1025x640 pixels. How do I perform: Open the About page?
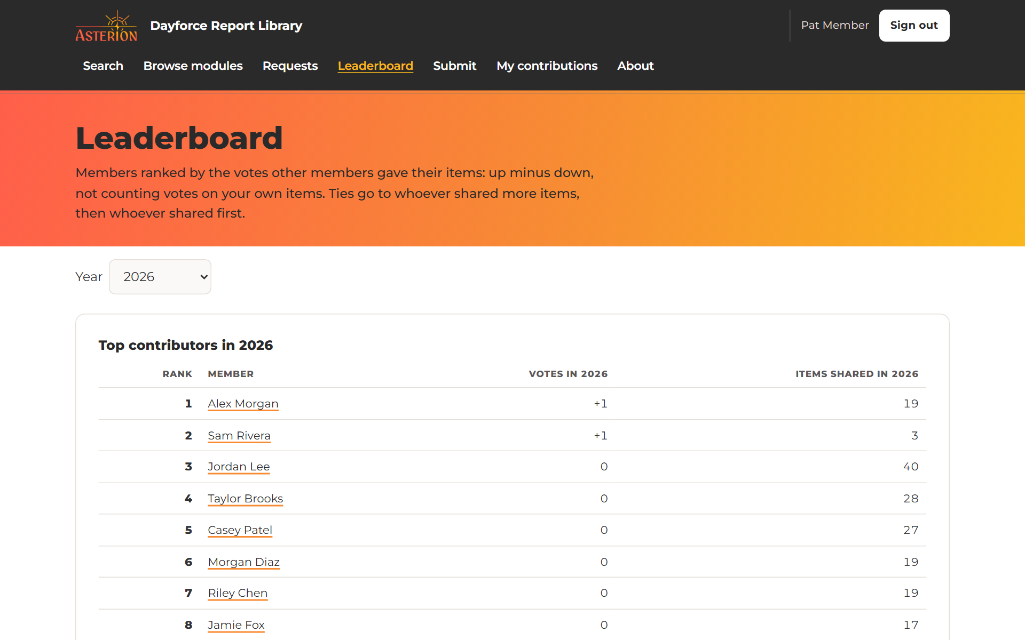click(635, 66)
